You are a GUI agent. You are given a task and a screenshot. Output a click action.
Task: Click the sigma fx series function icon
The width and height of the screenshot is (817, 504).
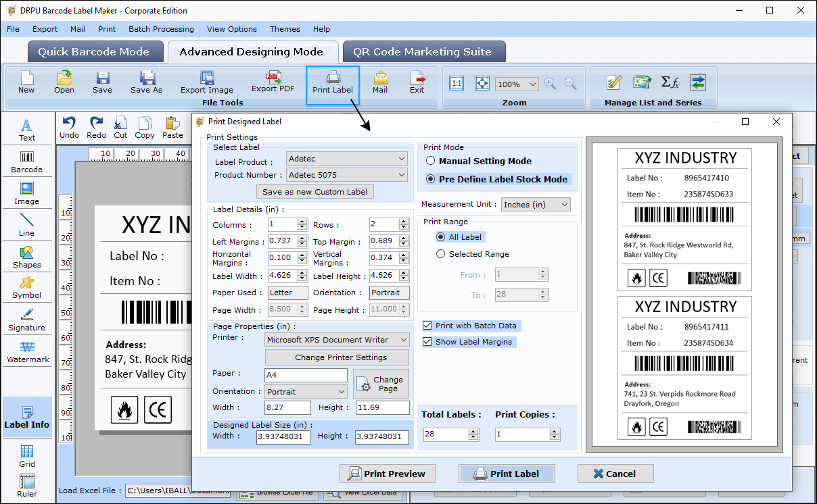[x=670, y=82]
